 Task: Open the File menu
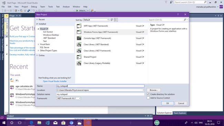3,7
